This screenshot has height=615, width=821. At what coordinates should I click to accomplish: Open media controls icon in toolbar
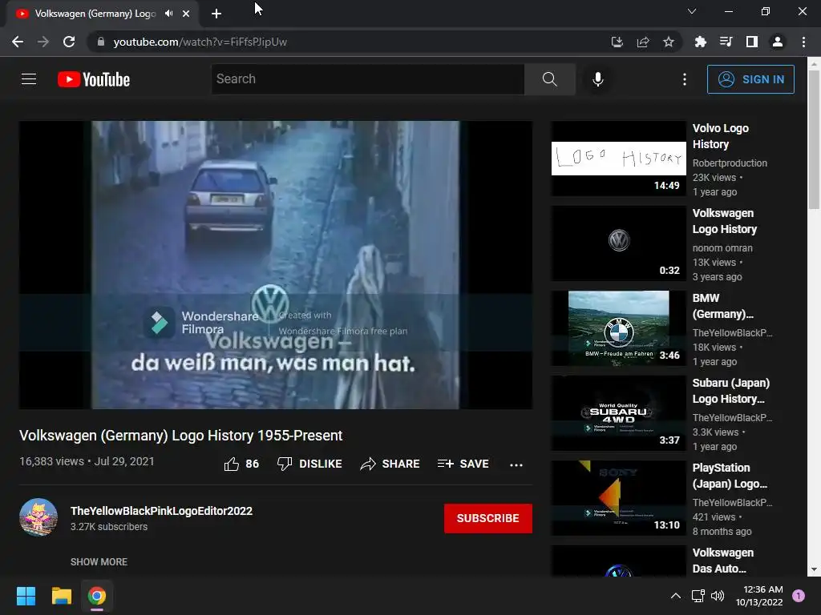726,42
